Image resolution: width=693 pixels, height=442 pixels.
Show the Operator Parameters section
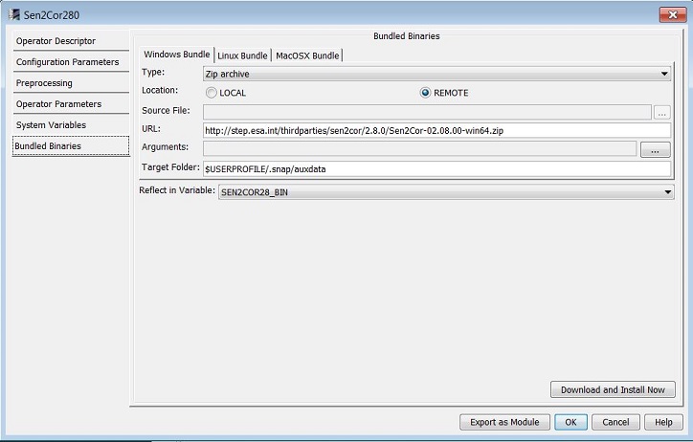(x=58, y=104)
